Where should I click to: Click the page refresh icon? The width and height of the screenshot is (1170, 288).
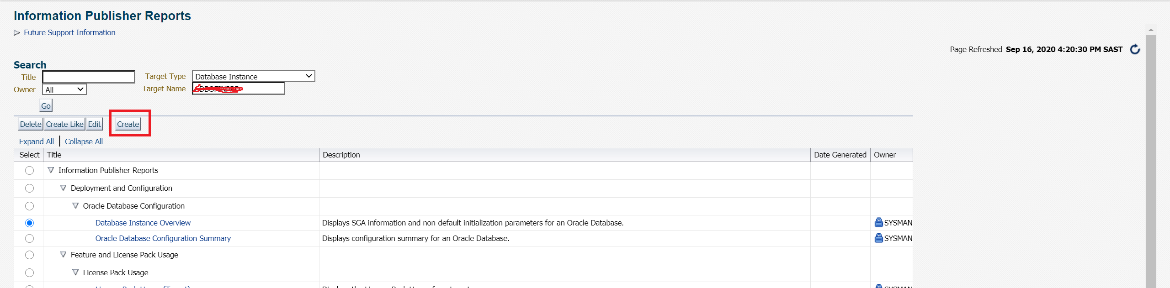1135,49
